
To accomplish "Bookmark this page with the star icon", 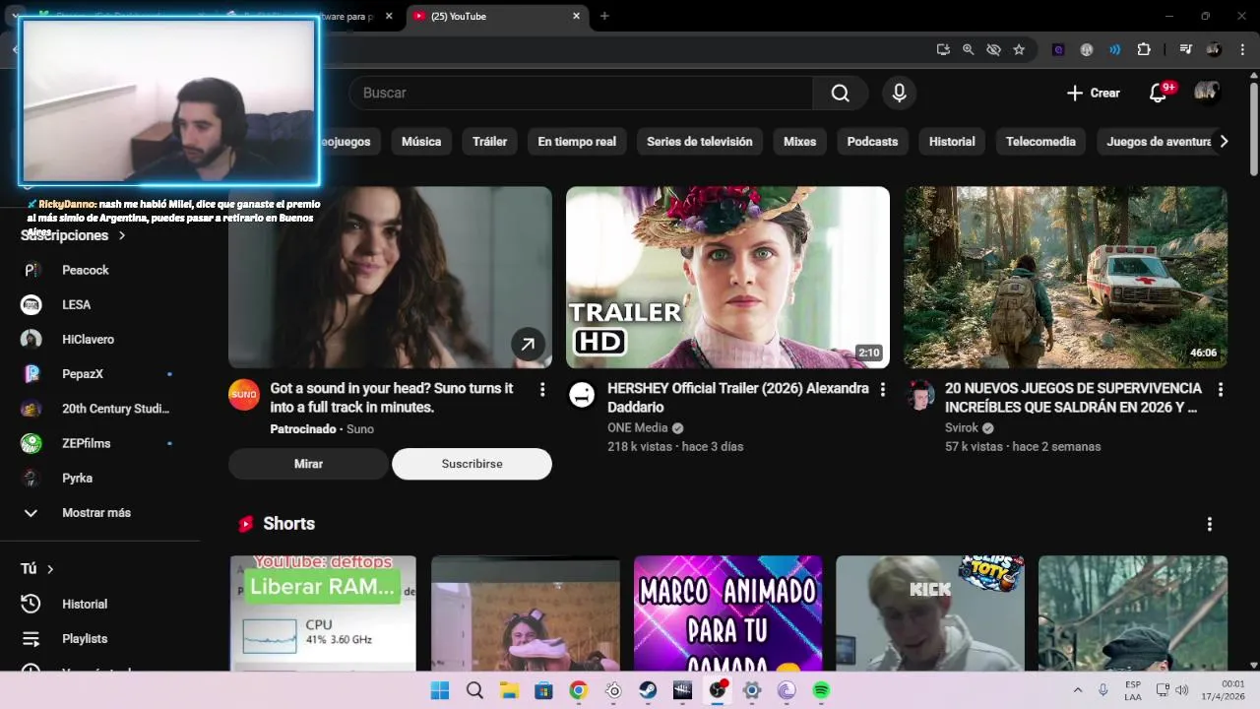I will pyautogui.click(x=1019, y=49).
